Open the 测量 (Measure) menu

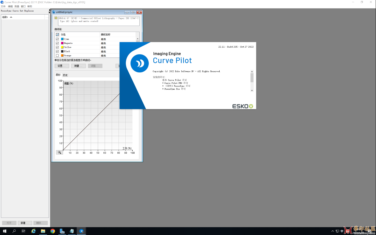pos(17,6)
